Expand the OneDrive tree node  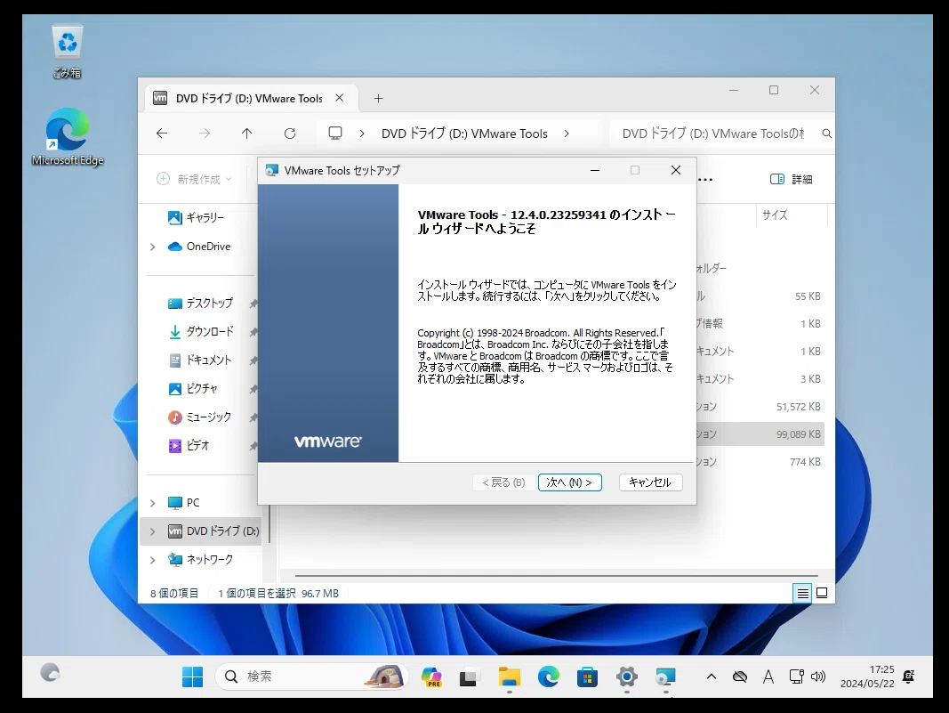tap(152, 247)
